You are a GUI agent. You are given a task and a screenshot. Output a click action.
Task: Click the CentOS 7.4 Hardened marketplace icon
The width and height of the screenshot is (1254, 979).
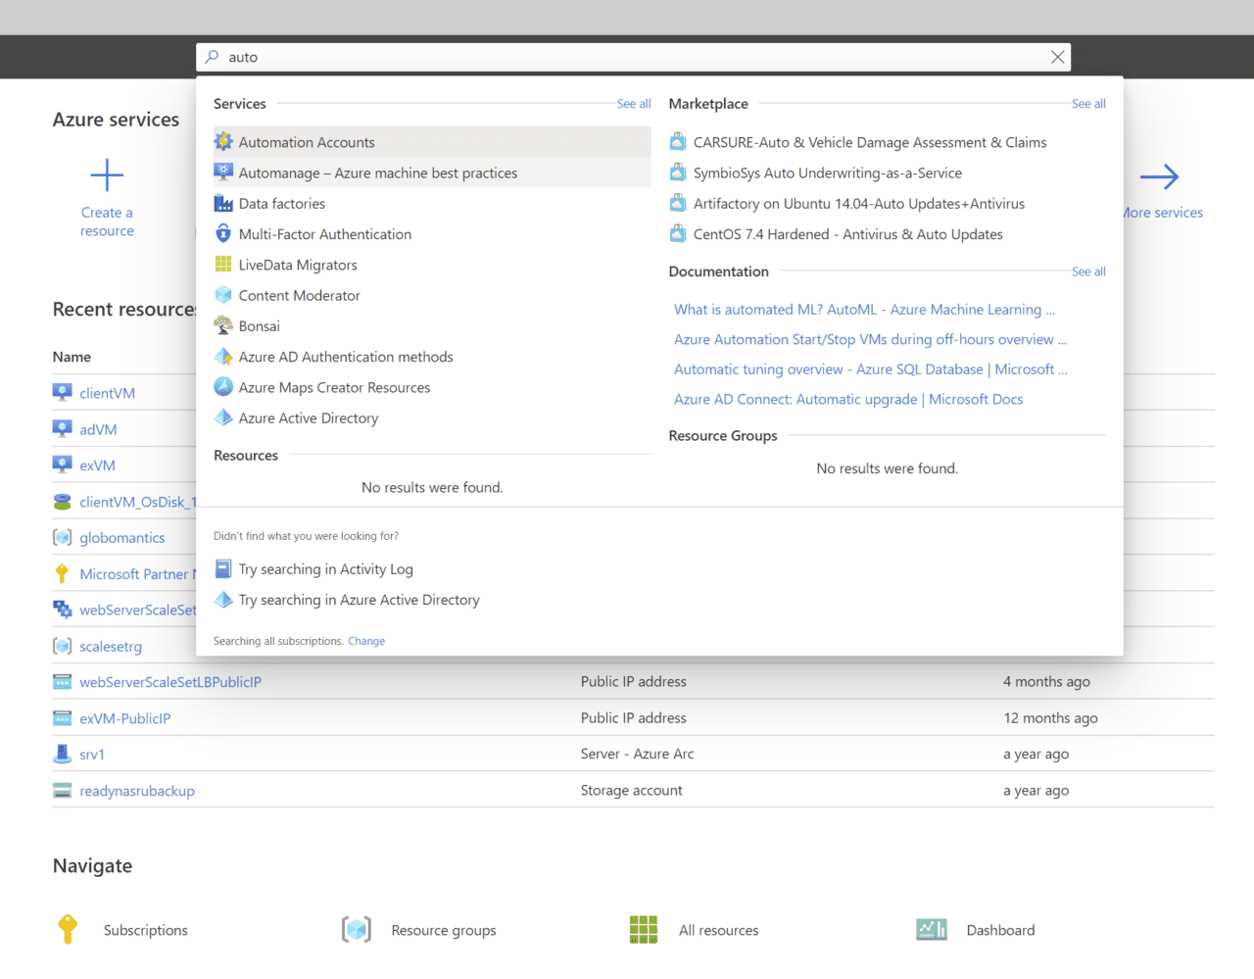[678, 233]
